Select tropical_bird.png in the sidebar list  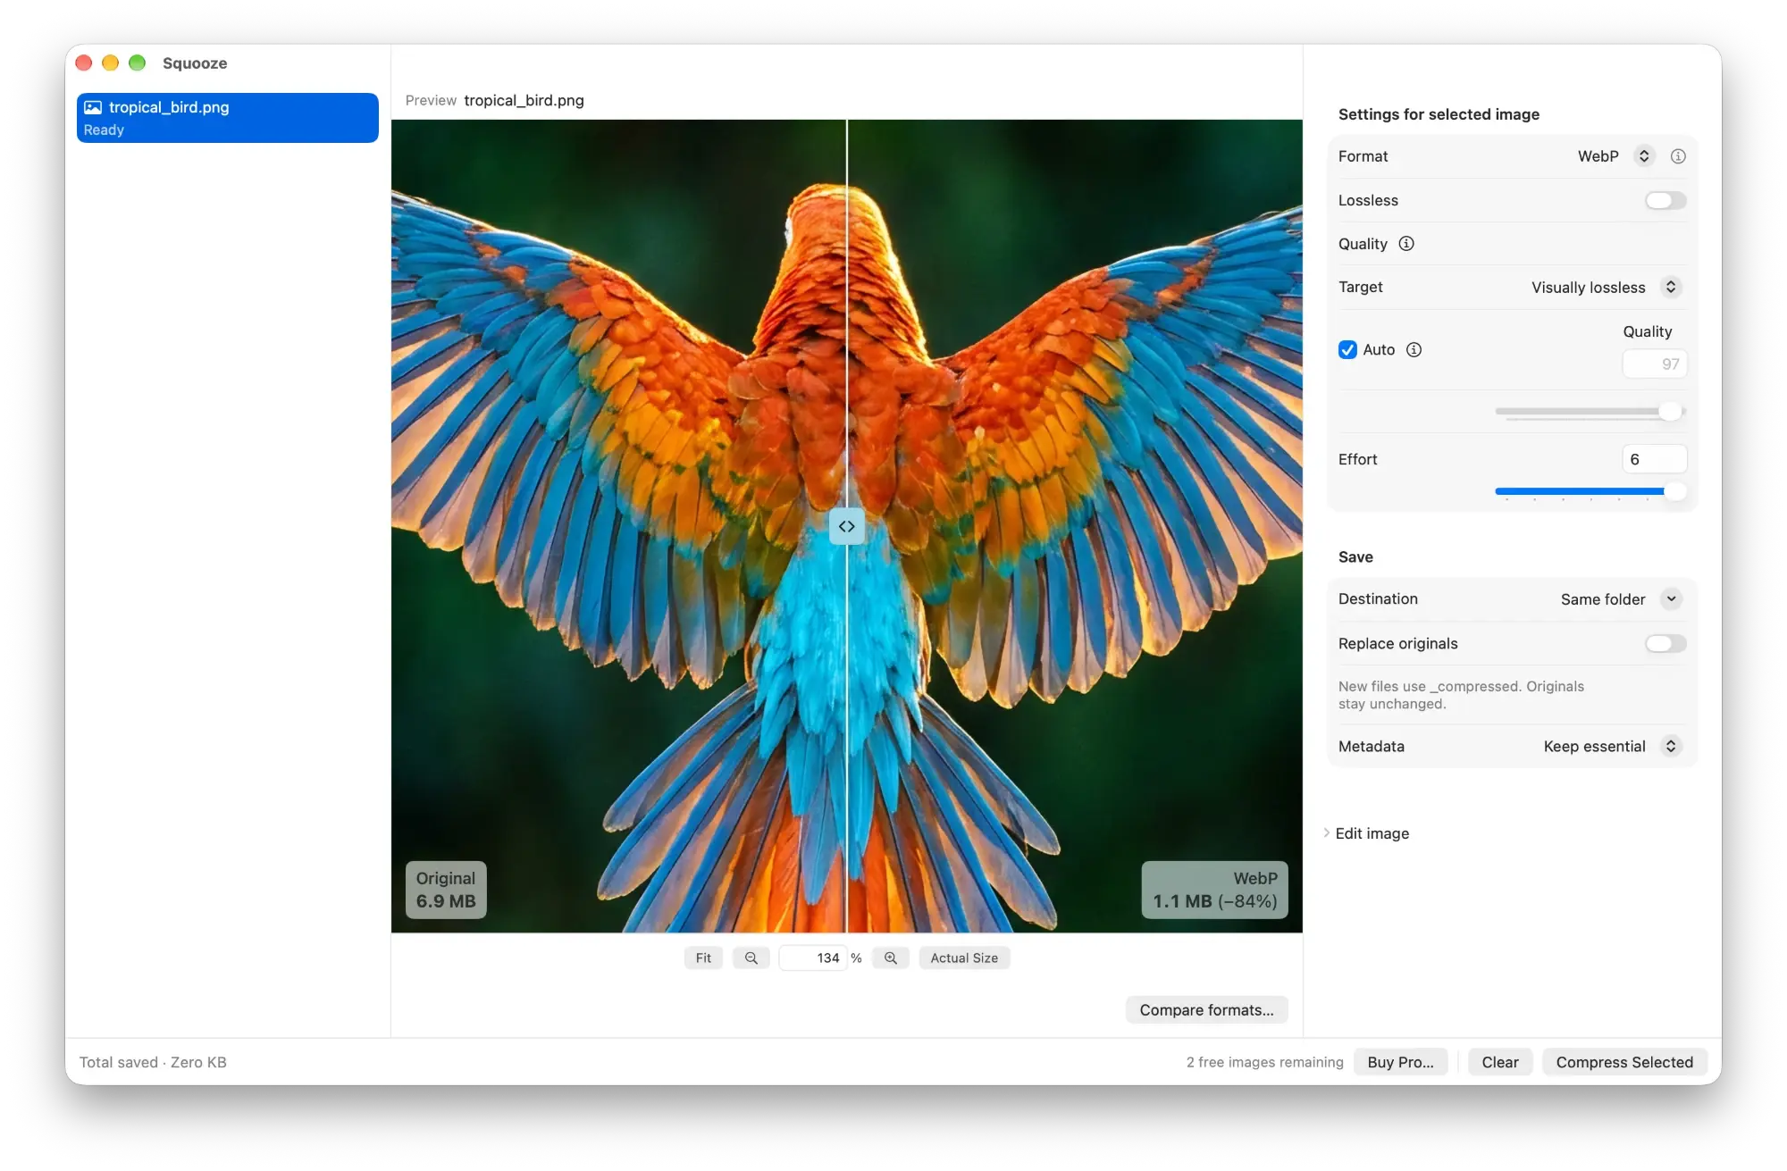click(x=228, y=118)
